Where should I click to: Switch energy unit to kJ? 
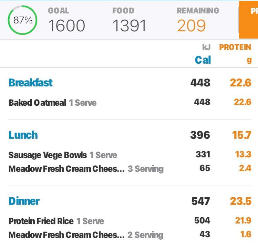click(206, 47)
